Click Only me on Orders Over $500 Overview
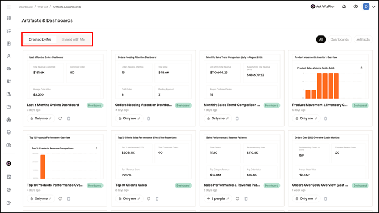The width and height of the screenshot is (379, 213). pos(306,199)
